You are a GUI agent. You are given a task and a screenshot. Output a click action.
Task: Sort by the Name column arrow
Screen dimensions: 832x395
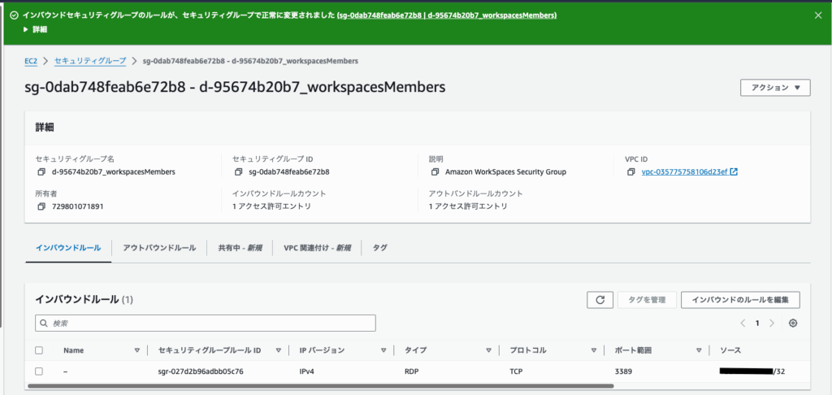coord(136,350)
